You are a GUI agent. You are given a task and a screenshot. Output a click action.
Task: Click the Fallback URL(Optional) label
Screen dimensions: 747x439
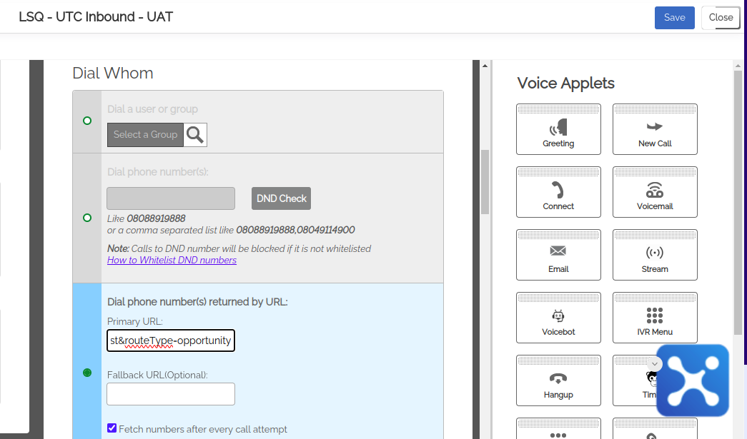(157, 375)
